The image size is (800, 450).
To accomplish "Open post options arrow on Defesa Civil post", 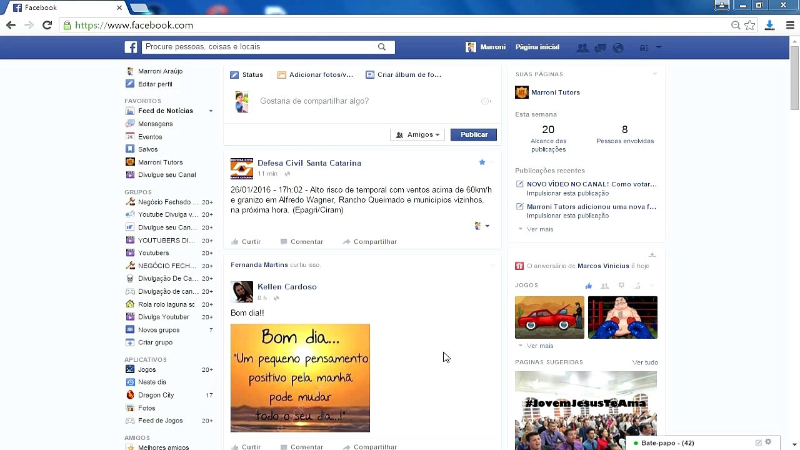I will coord(492,162).
